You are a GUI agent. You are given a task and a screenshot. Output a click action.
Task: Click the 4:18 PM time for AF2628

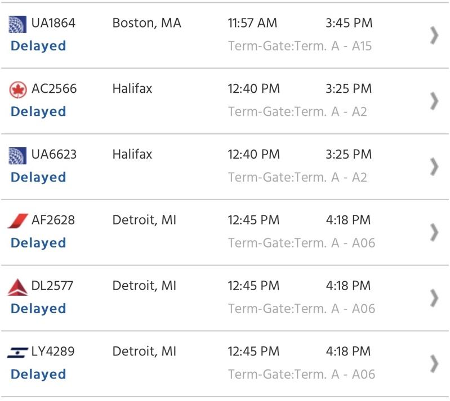pyautogui.click(x=348, y=220)
